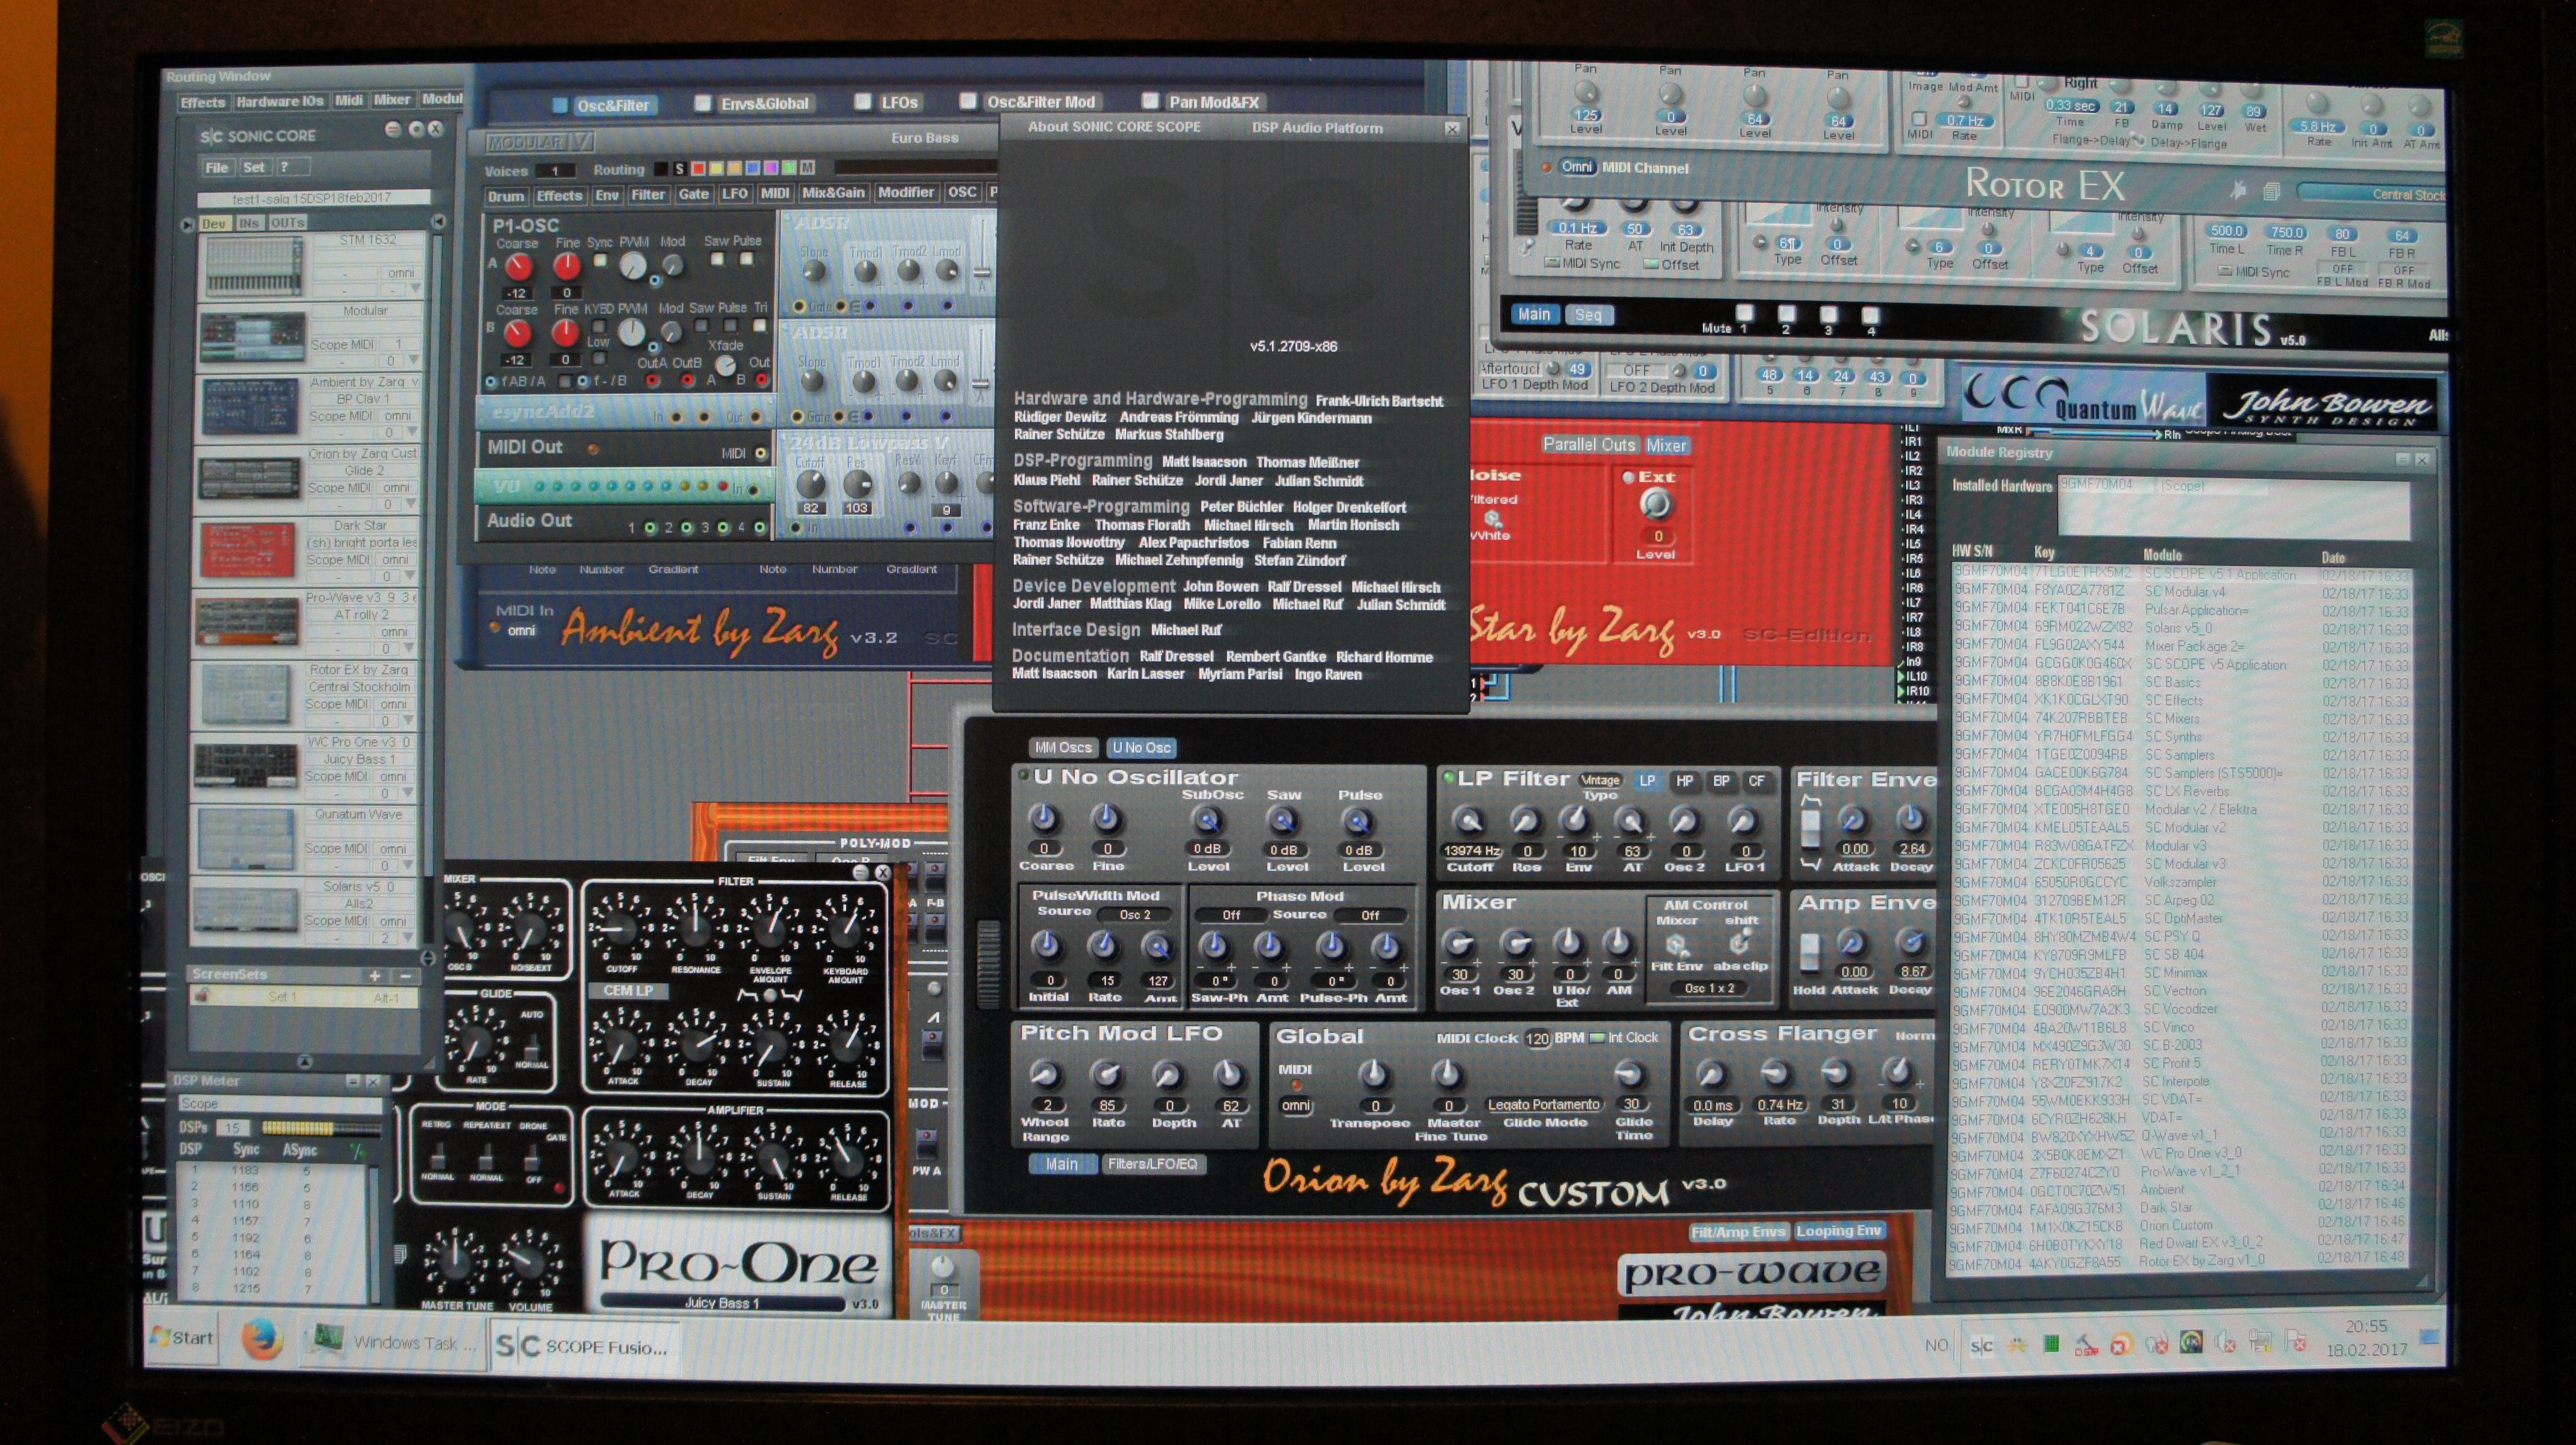Image resolution: width=2576 pixels, height=1445 pixels.
Task: Click the S routing button in Modular
Action: [x=680, y=168]
